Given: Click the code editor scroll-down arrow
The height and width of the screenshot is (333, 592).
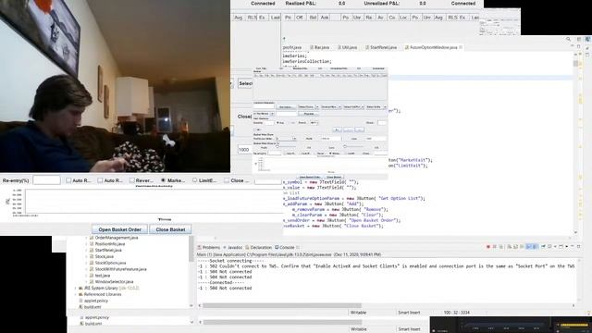Looking at the screenshot, I should pyautogui.click(x=575, y=232).
